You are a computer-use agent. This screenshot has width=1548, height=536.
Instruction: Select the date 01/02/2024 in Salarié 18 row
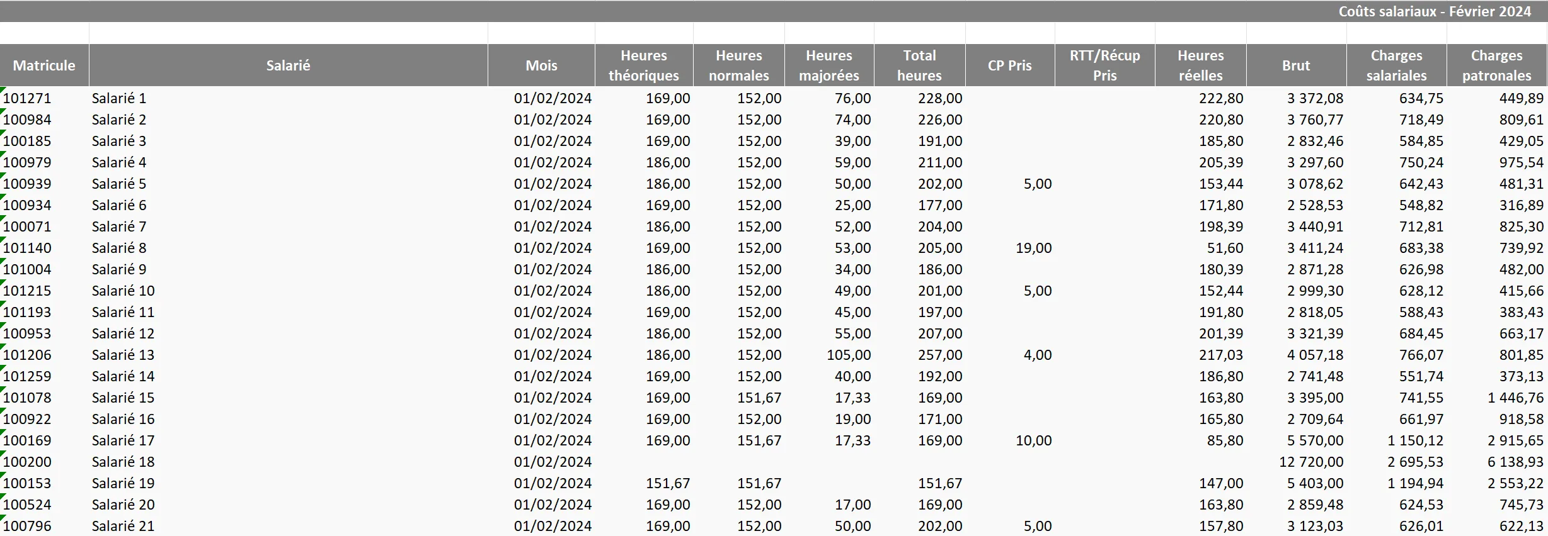(x=553, y=462)
